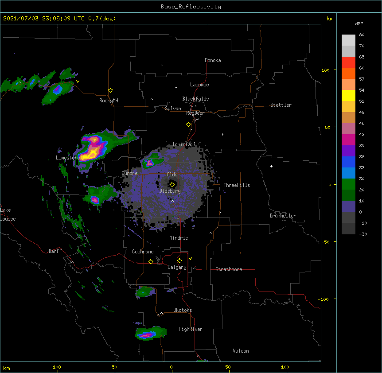Click the Lacombe city label

click(x=199, y=85)
